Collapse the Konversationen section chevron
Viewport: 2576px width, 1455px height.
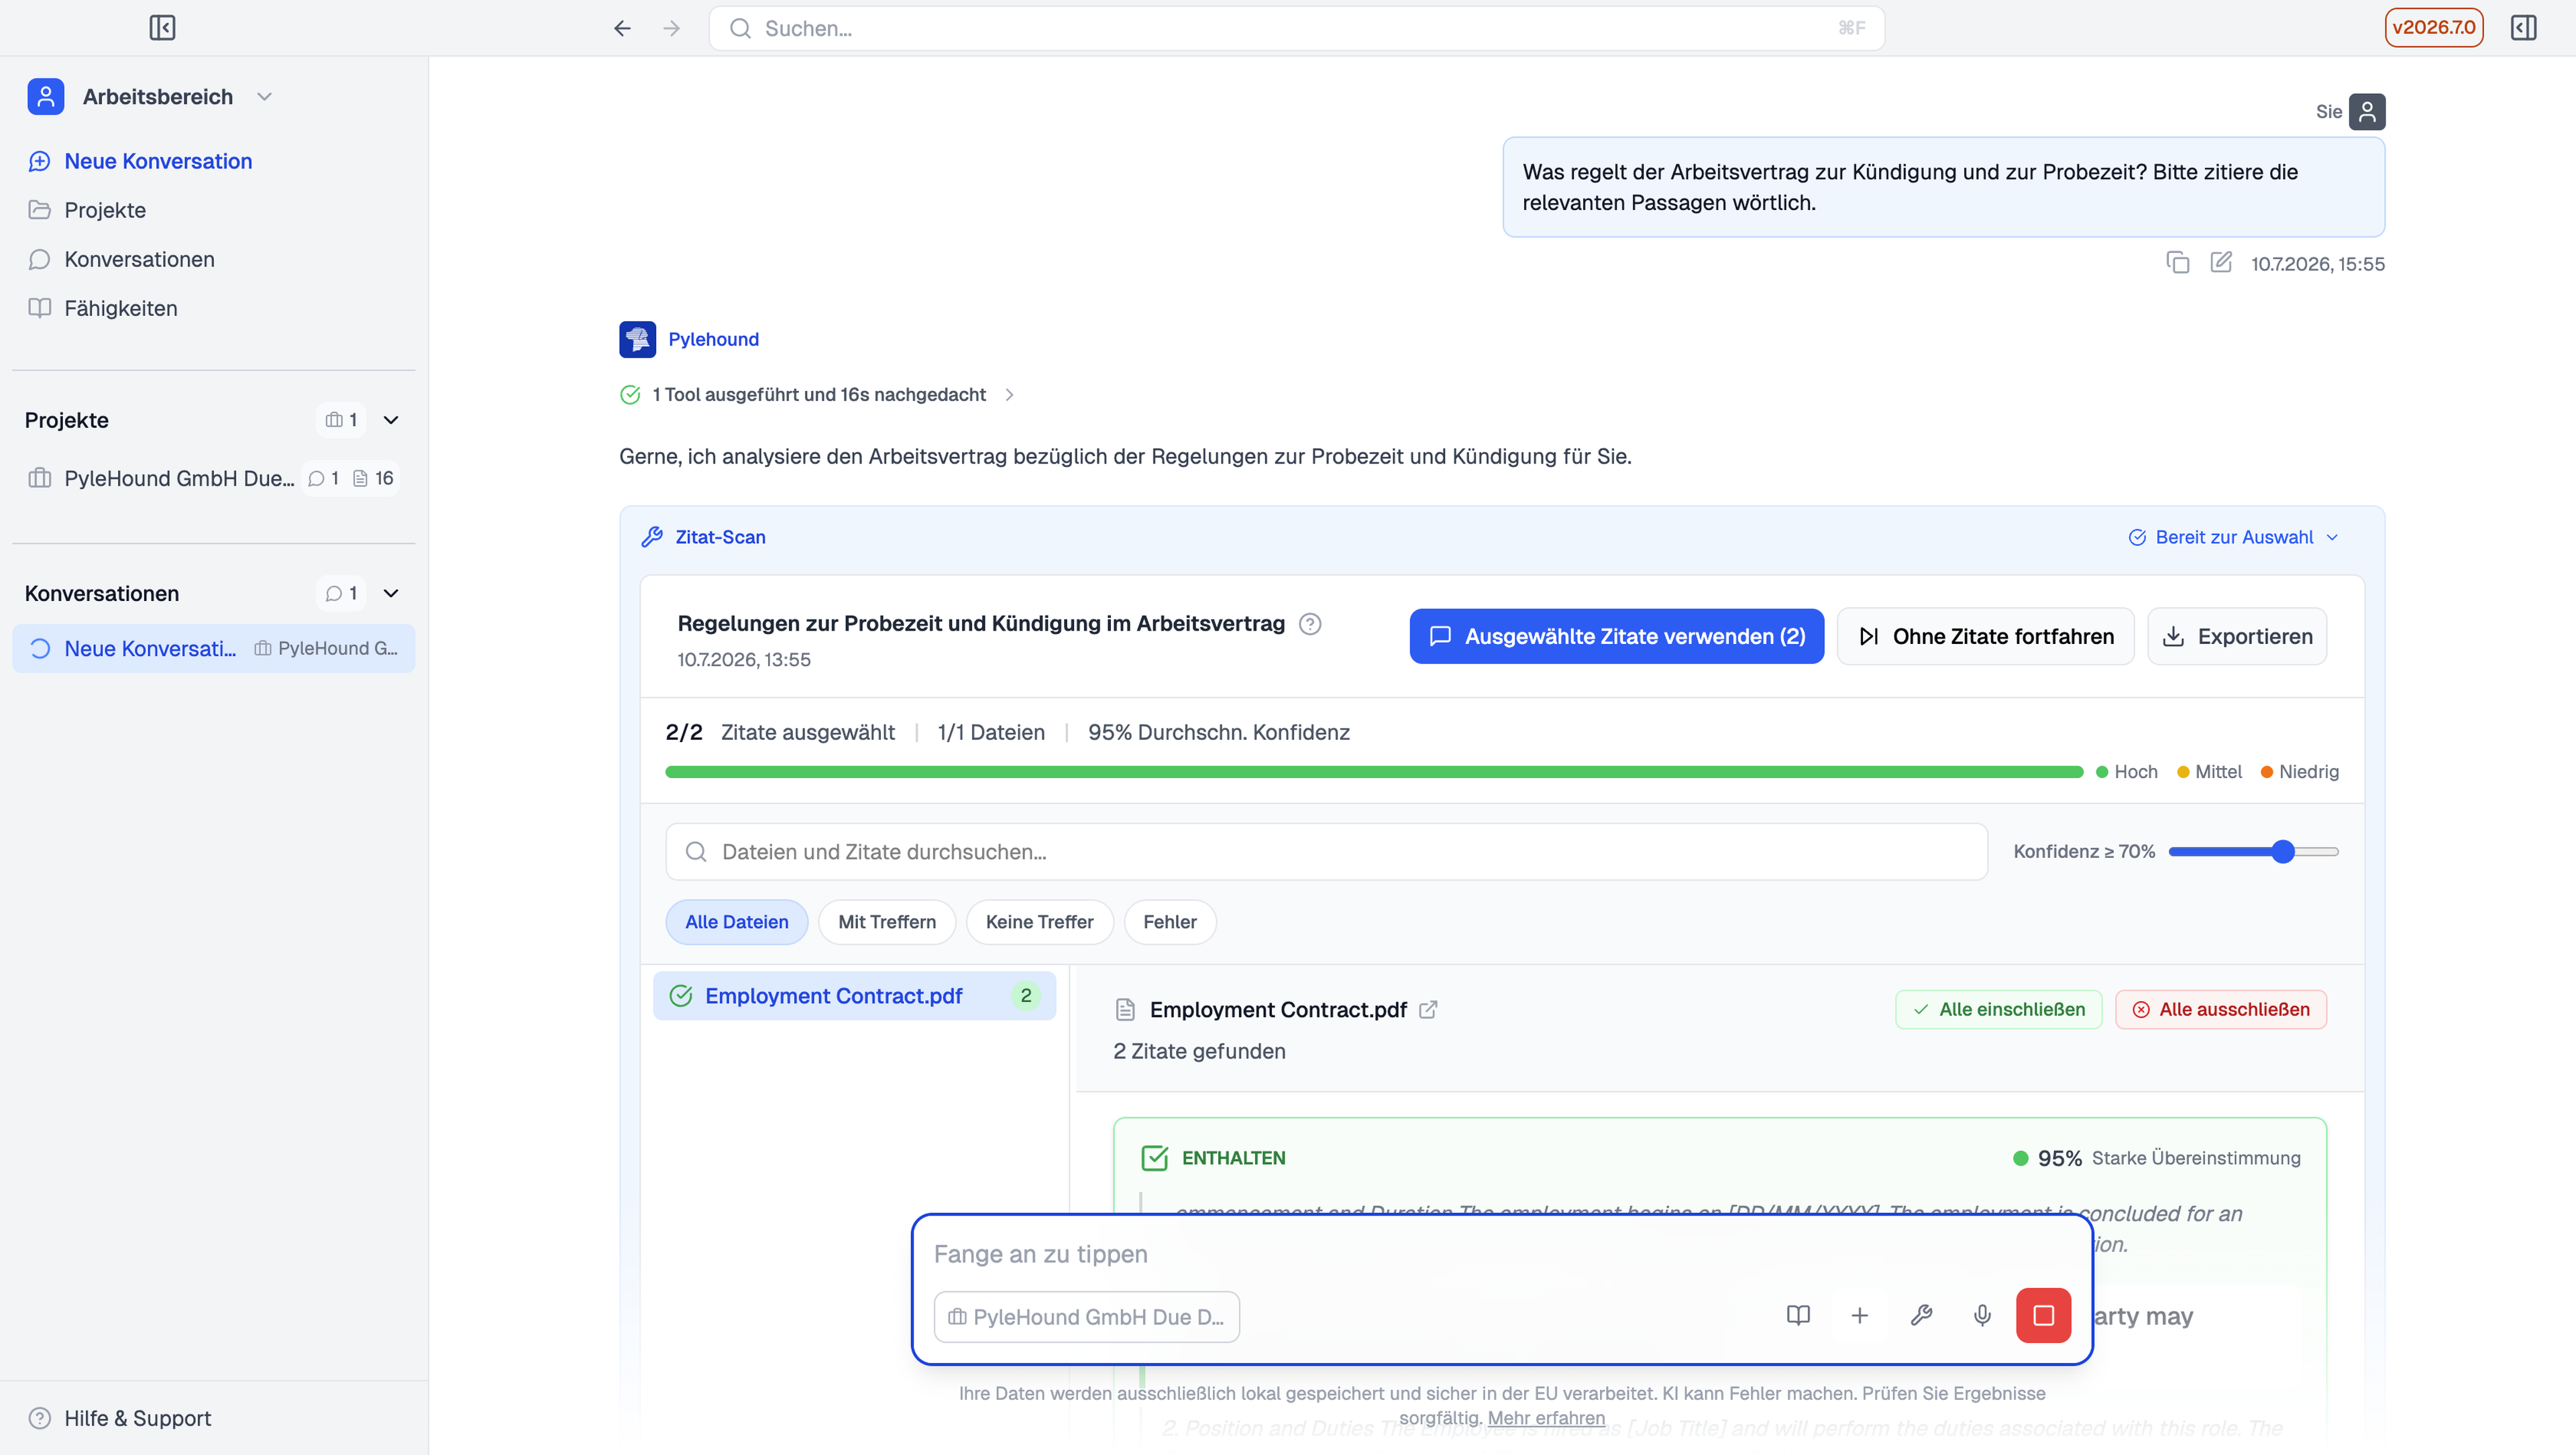(x=391, y=593)
